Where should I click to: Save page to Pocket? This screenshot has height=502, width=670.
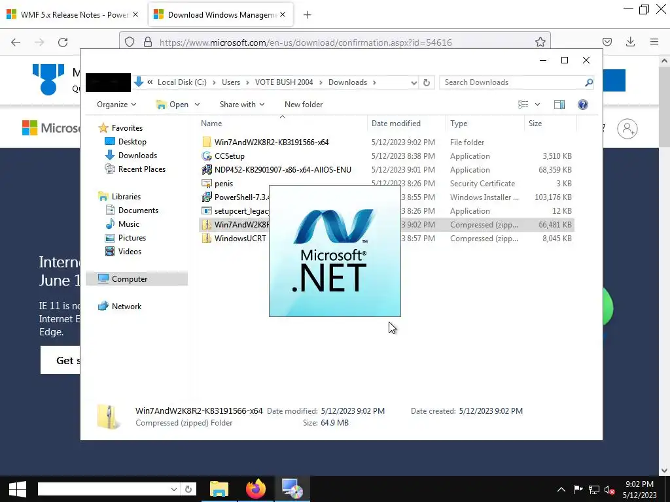(607, 42)
